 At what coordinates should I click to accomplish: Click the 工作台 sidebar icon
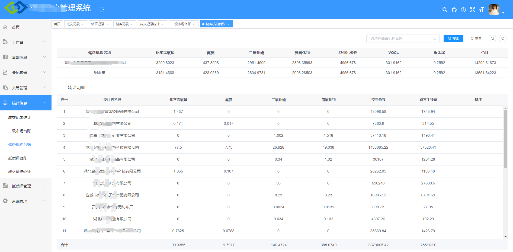(x=5, y=42)
